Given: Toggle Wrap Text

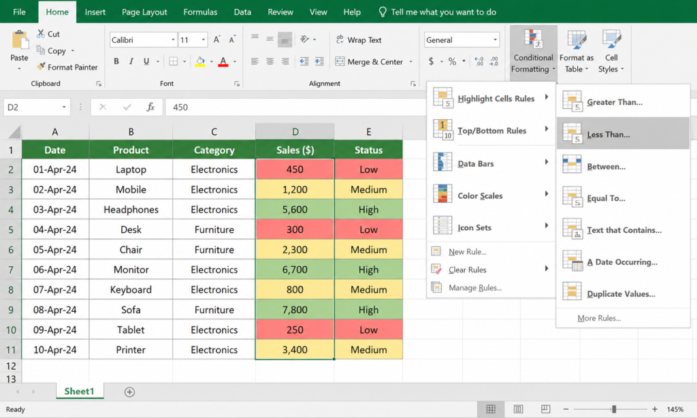Looking at the screenshot, I should click(x=358, y=40).
